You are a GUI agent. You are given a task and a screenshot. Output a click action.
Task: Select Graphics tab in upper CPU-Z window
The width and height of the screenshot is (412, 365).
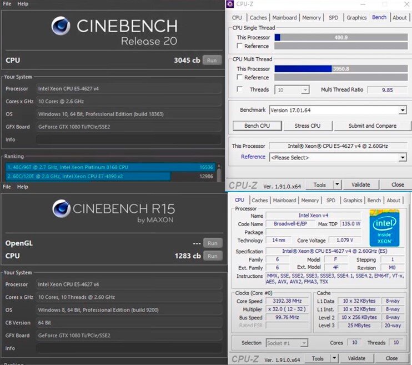pyautogui.click(x=356, y=18)
